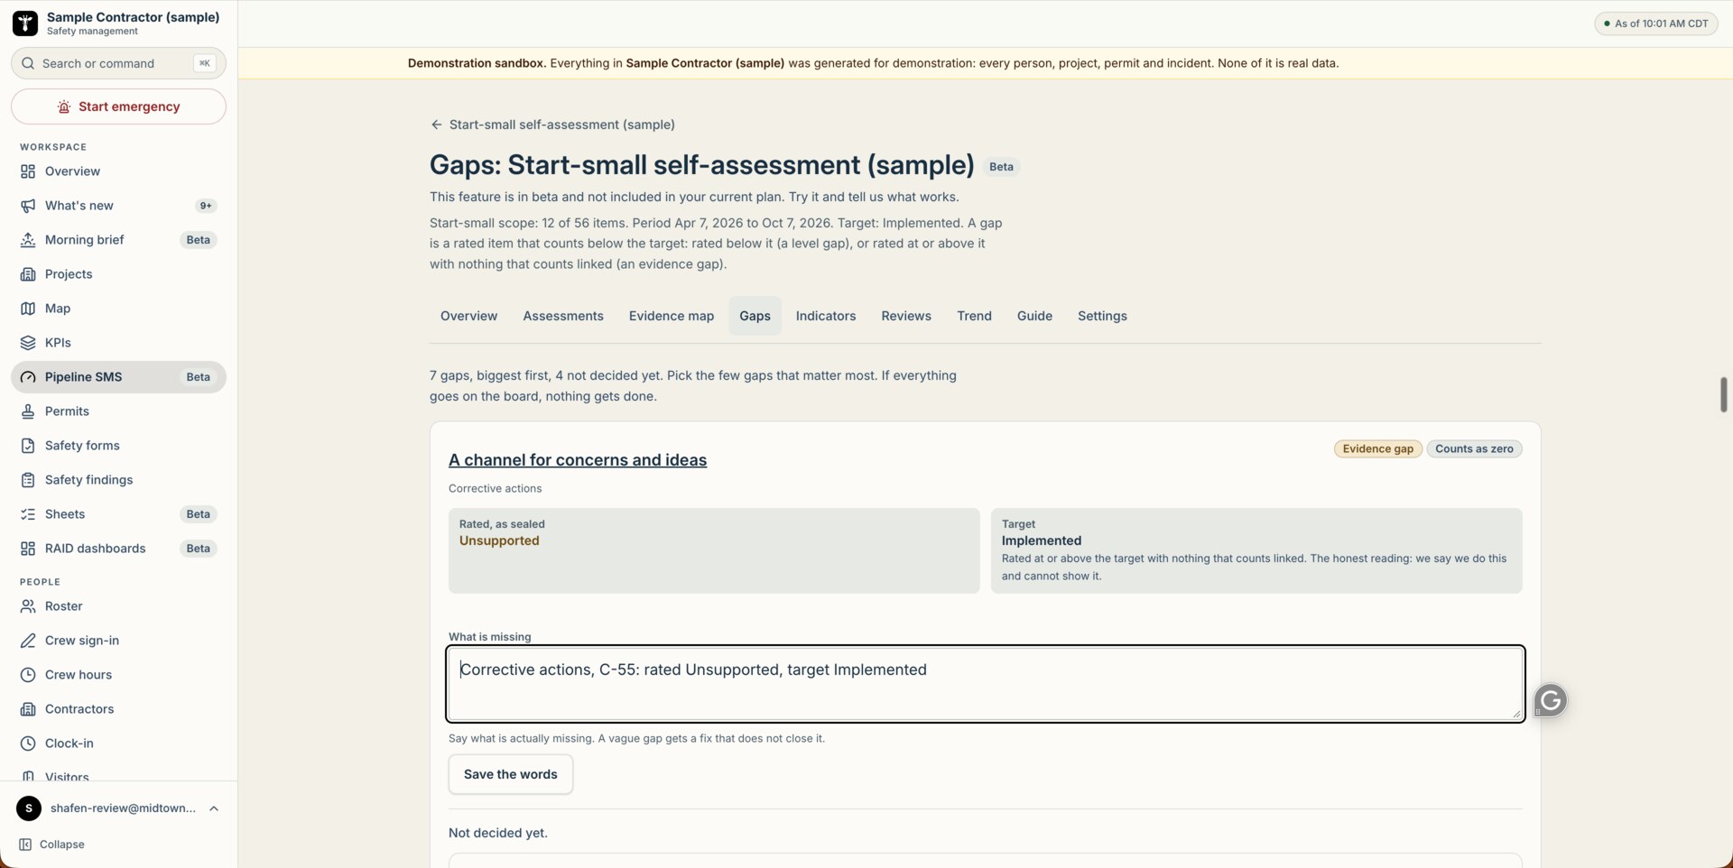Click the KPIs layers icon
The image size is (1733, 868).
[28, 343]
